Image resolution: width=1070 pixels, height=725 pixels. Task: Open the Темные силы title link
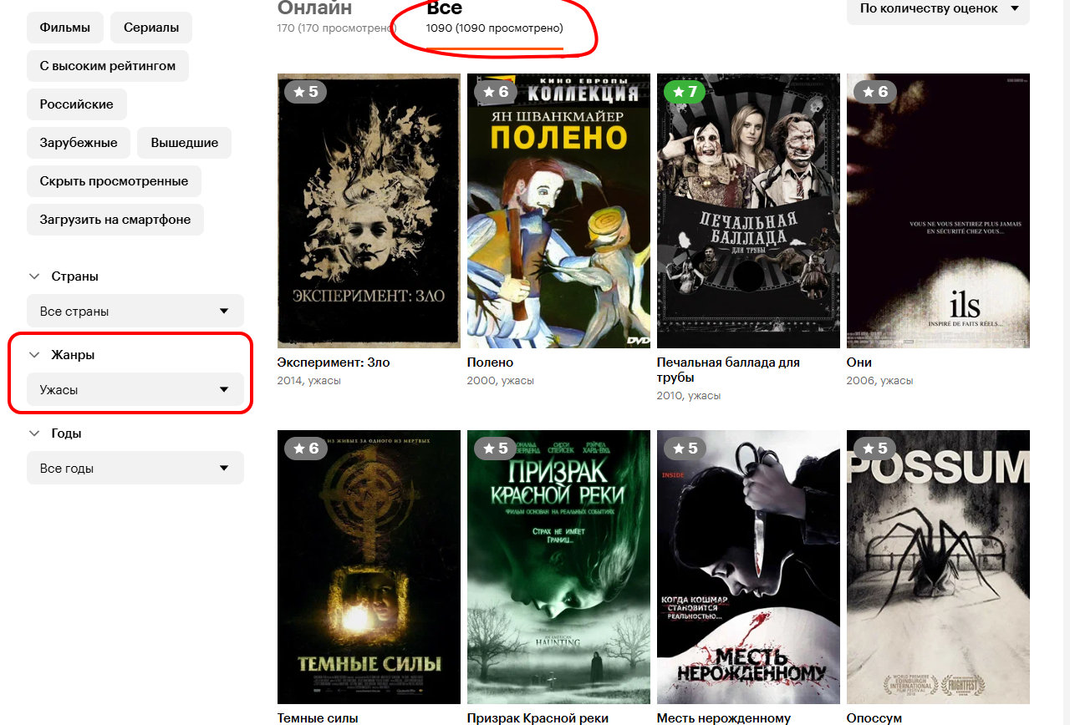tap(318, 718)
